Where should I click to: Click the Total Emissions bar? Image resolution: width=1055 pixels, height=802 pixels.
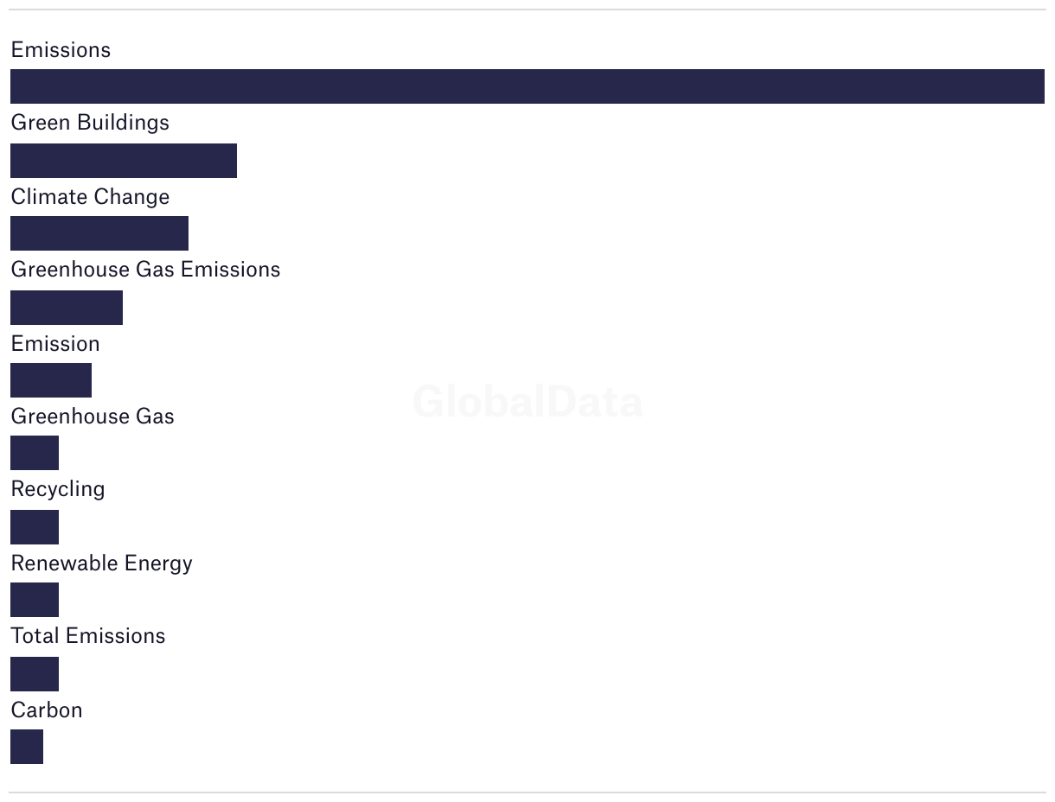pyautogui.click(x=35, y=674)
